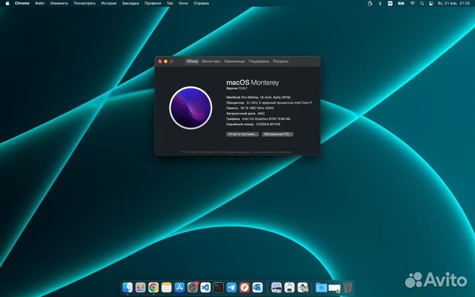
Task: Open Spotlight search
Action: (422, 3)
